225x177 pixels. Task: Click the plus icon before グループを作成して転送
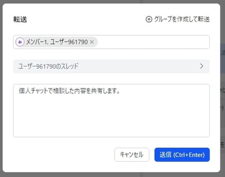pos(149,19)
